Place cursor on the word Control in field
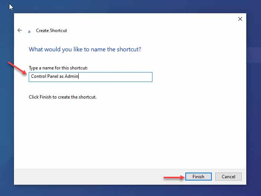 click(x=39, y=76)
